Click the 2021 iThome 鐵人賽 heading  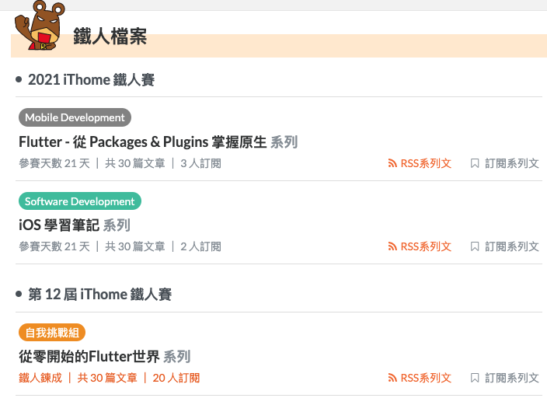tap(92, 79)
